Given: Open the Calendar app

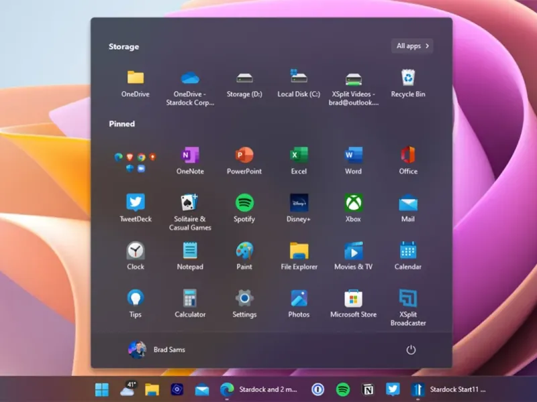Looking at the screenshot, I should (408, 257).
